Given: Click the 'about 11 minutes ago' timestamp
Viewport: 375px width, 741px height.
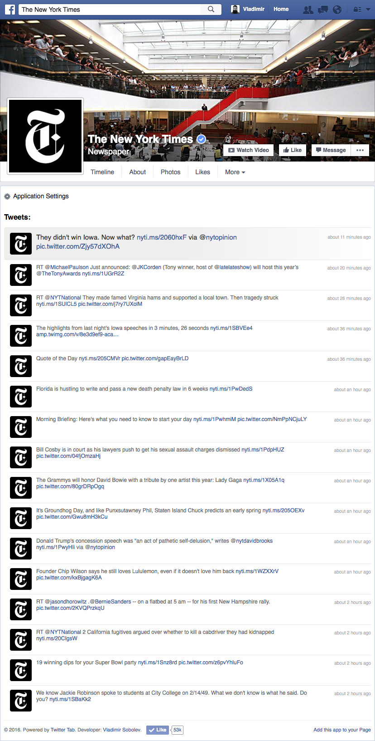Looking at the screenshot, I should [x=349, y=237].
